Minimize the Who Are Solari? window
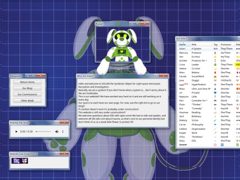The image size is (240, 180). (156, 76)
